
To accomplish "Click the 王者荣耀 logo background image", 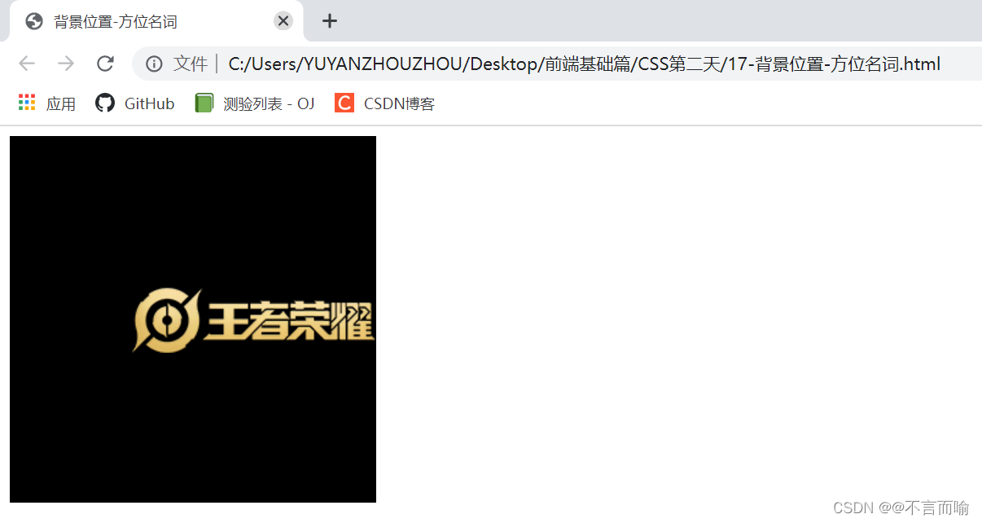I will pyautogui.click(x=254, y=321).
